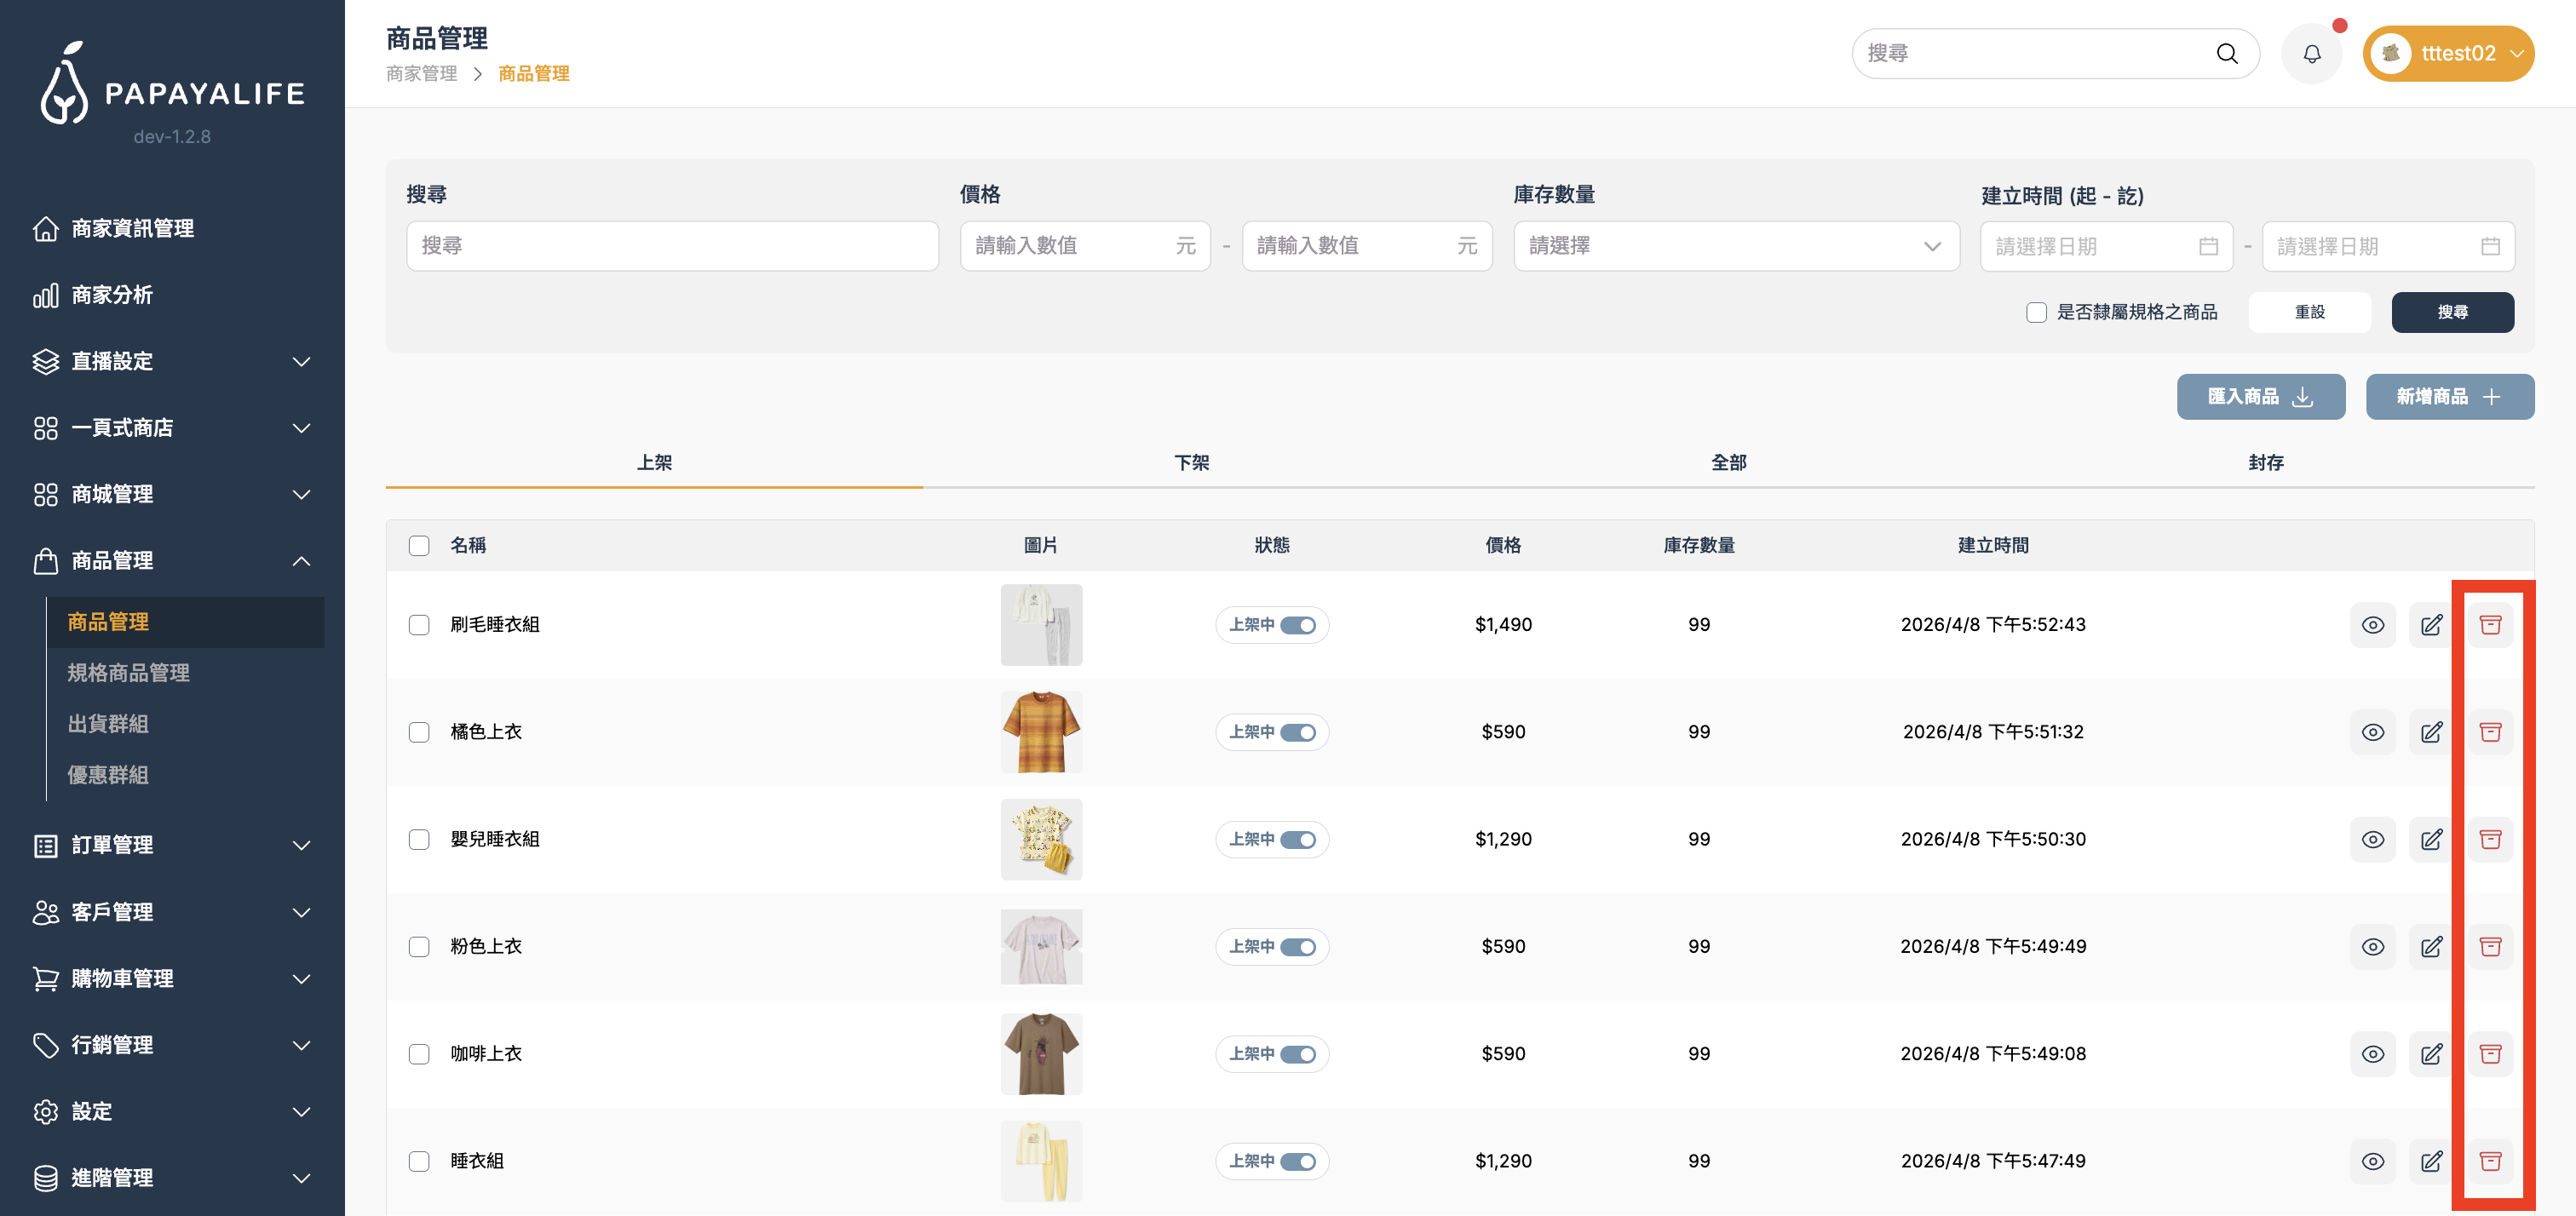
Task: Archive the 刷毛睡衣組 product
Action: [2489, 625]
